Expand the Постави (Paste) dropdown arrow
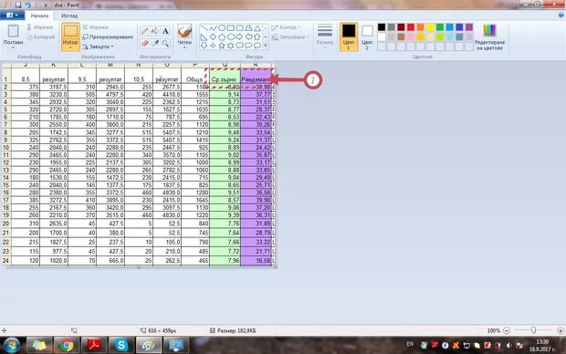The image size is (566, 354). coord(13,47)
